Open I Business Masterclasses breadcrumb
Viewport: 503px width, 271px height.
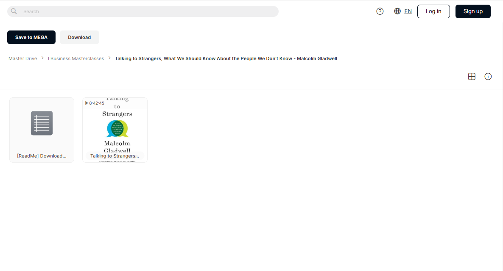point(76,58)
